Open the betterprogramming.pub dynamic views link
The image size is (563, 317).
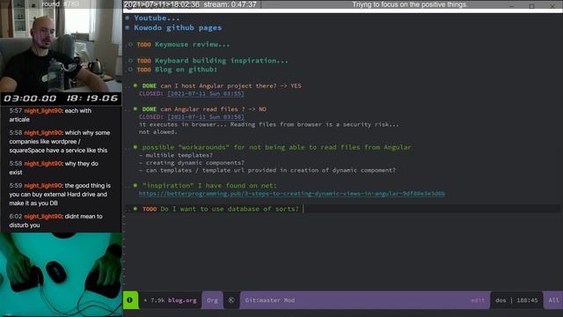(x=292, y=194)
